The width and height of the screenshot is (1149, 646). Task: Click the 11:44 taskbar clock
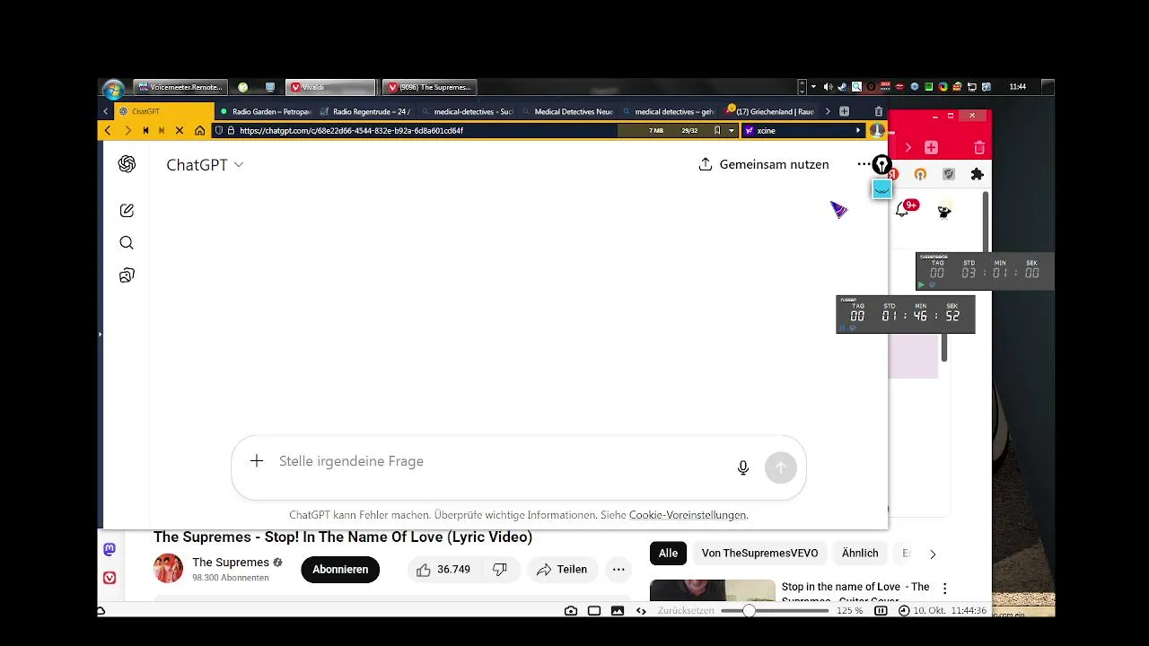(x=1017, y=87)
